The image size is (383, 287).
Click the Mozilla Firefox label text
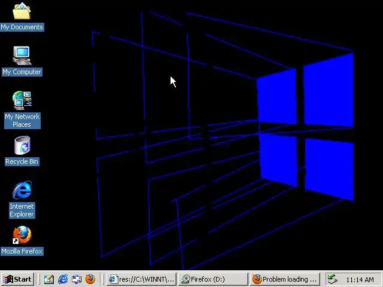tap(22, 251)
